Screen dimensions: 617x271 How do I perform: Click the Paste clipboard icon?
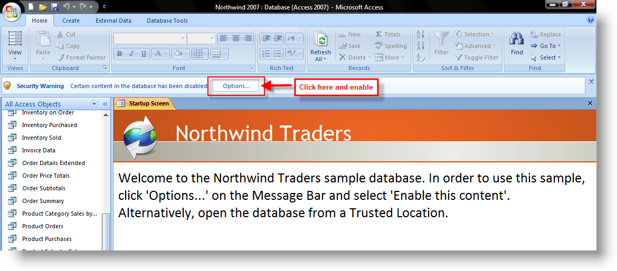[43, 39]
